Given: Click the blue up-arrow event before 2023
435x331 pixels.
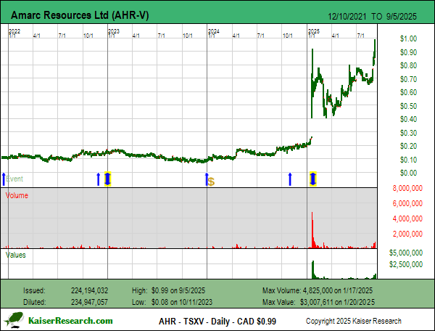Looking at the screenshot, I should (x=98, y=179).
